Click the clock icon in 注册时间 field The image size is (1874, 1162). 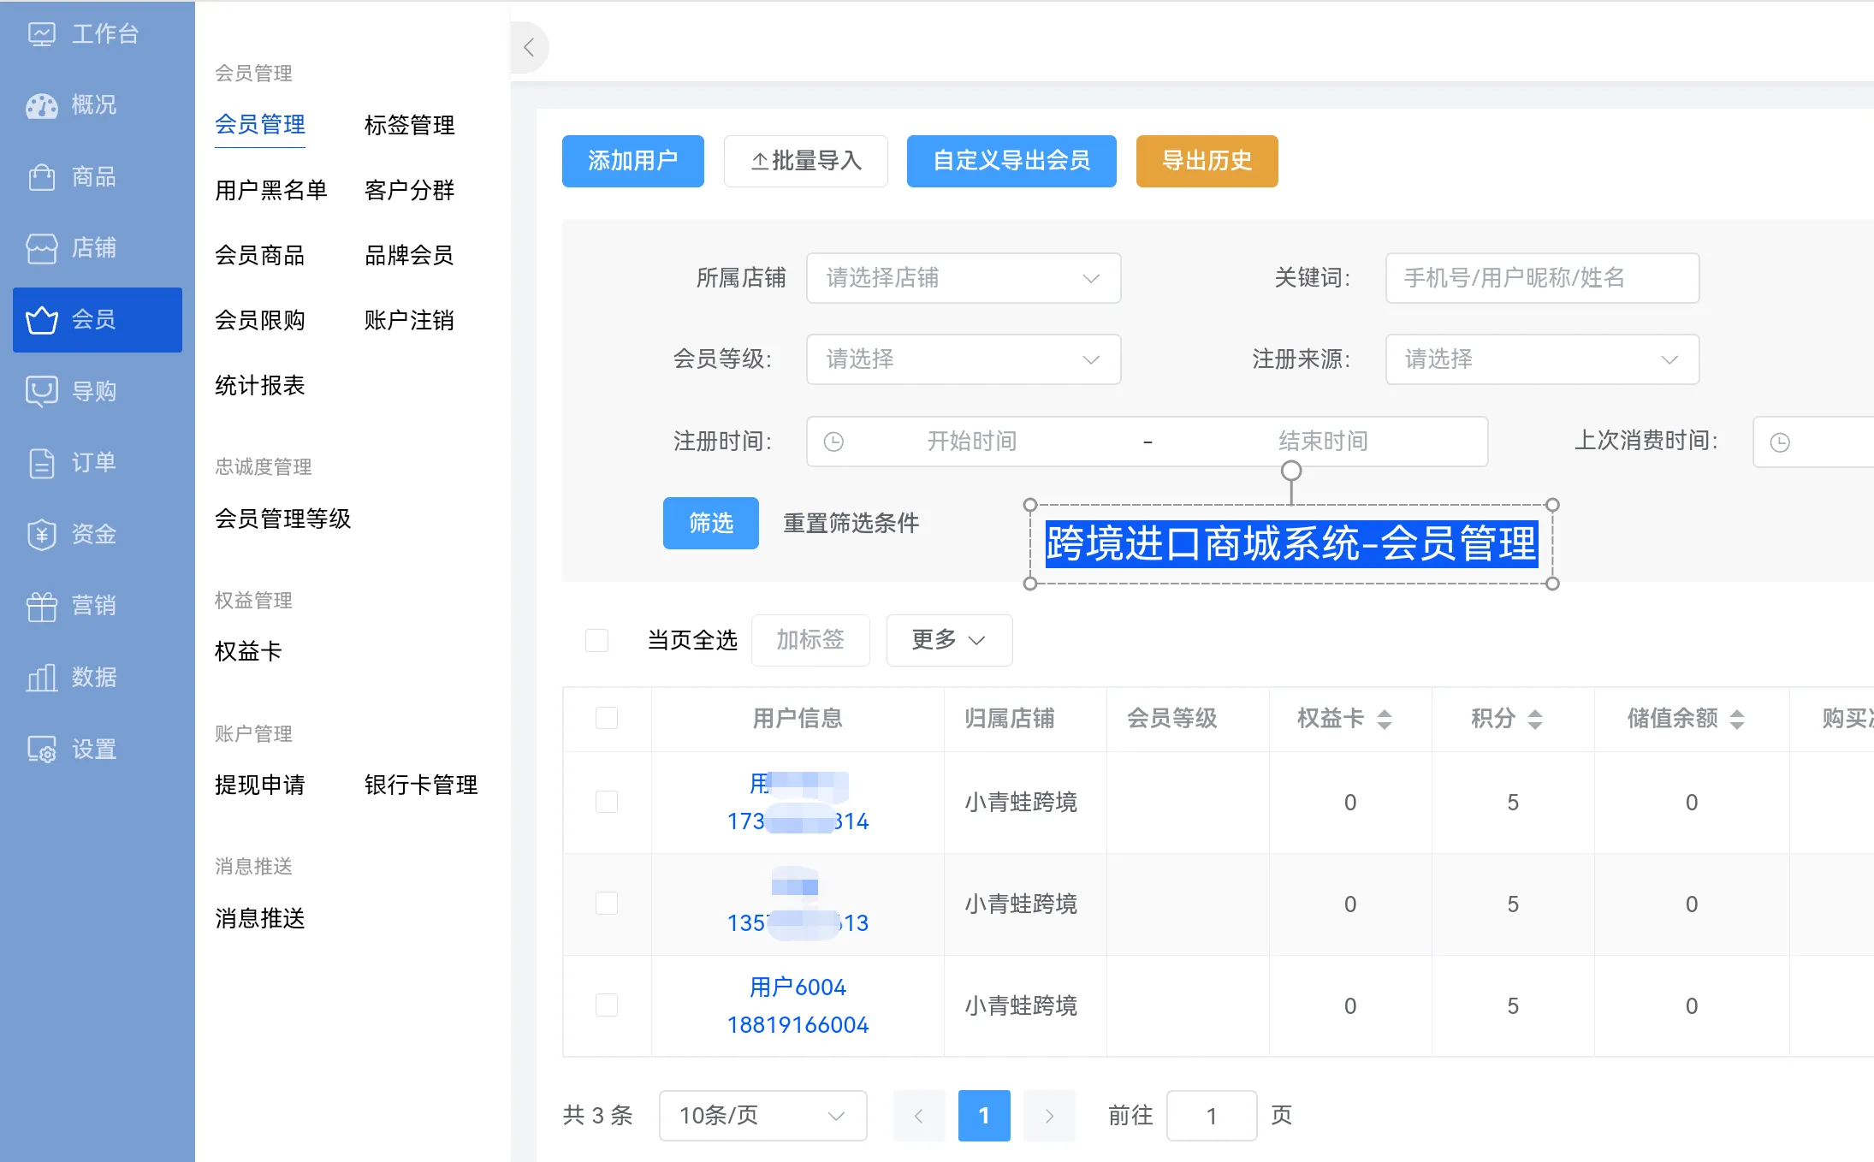coord(833,442)
